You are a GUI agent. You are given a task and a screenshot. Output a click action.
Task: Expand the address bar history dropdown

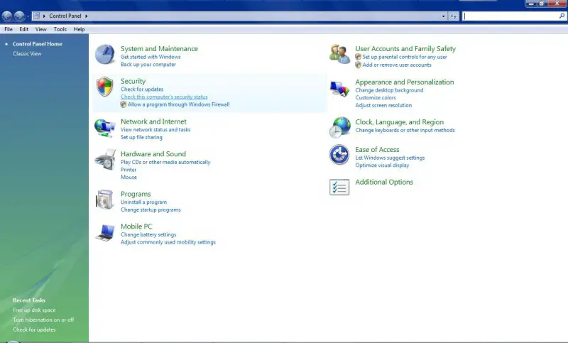(x=443, y=16)
